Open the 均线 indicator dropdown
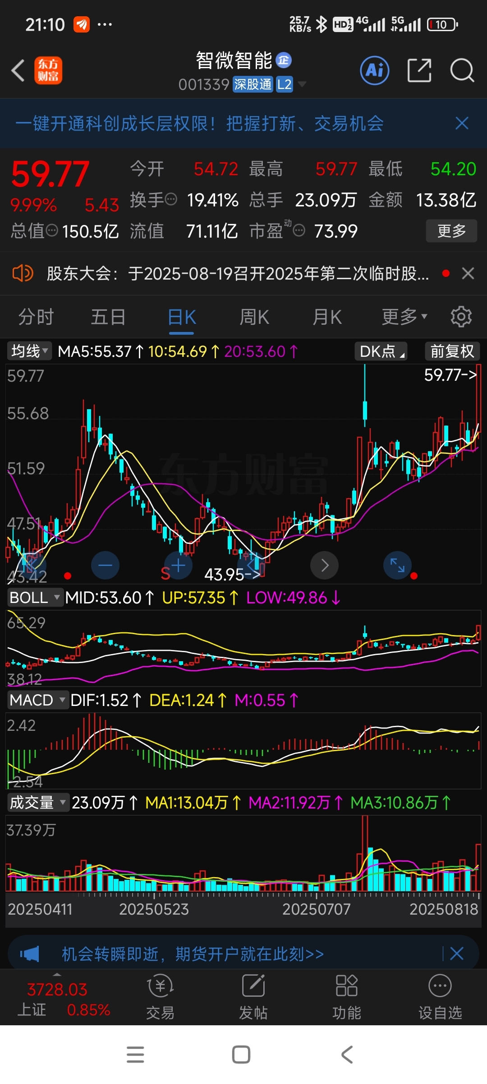The height and width of the screenshot is (1084, 487). click(x=29, y=351)
